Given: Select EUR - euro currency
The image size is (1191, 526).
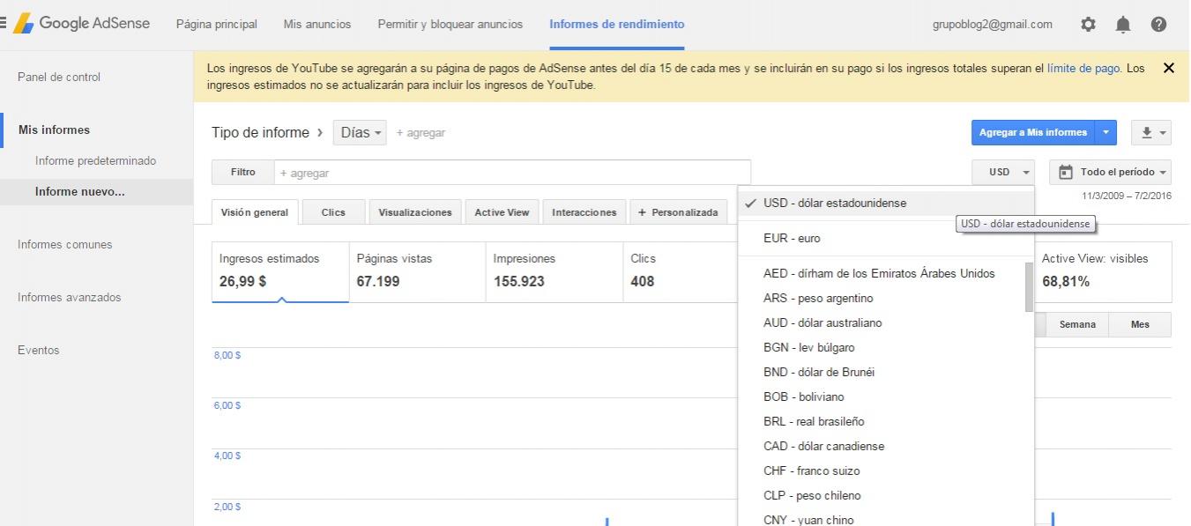Looking at the screenshot, I should tap(886, 238).
